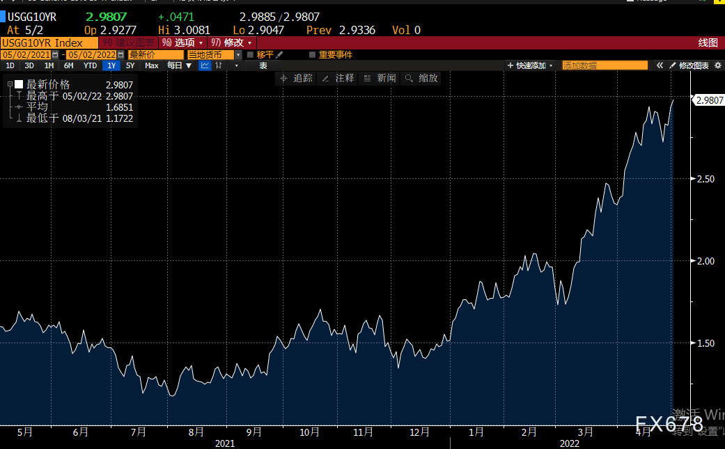
Task: Click the white 最新价格 series color swatch
Action: (x=19, y=84)
